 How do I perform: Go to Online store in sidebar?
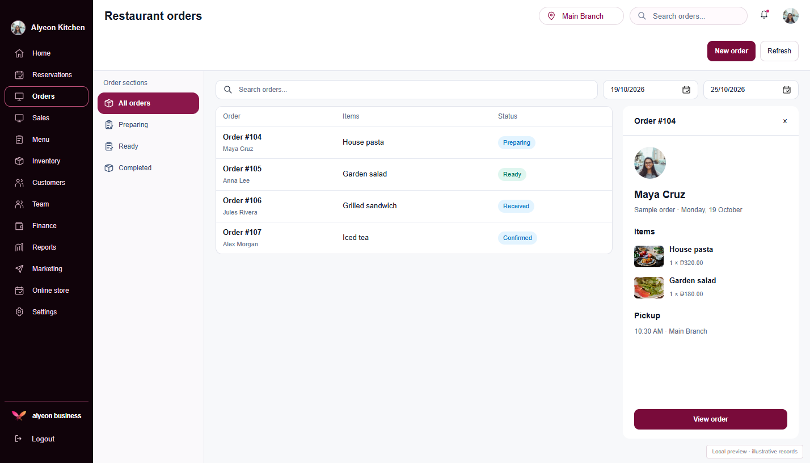point(47,291)
